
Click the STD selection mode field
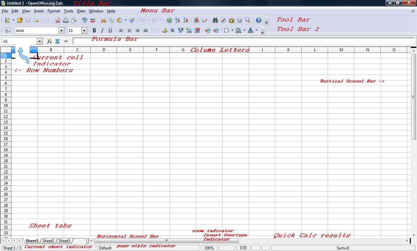243,248
